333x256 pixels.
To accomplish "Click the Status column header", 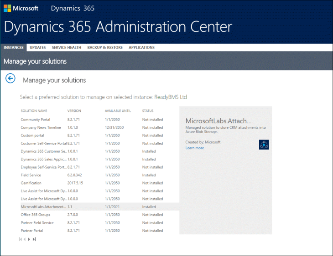I will (148, 111).
